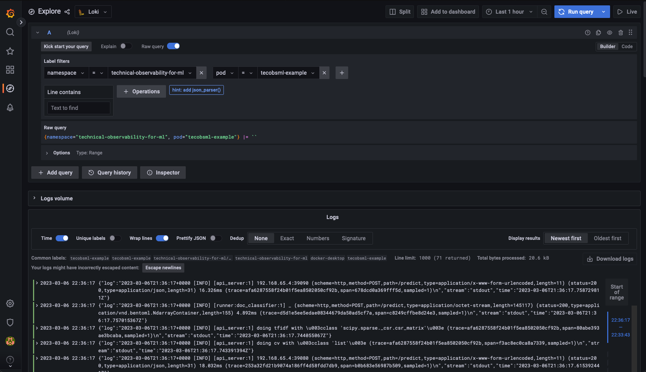Toggle the Time column switch

[62, 238]
